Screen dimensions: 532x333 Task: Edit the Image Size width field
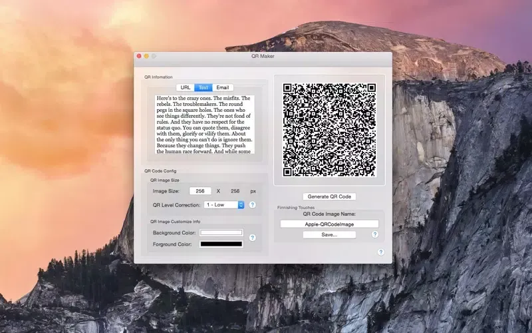click(x=200, y=191)
